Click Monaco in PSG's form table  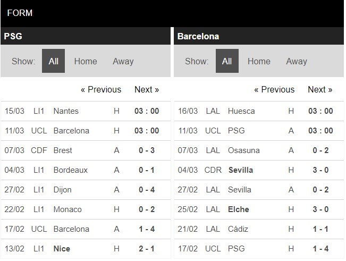(x=67, y=209)
